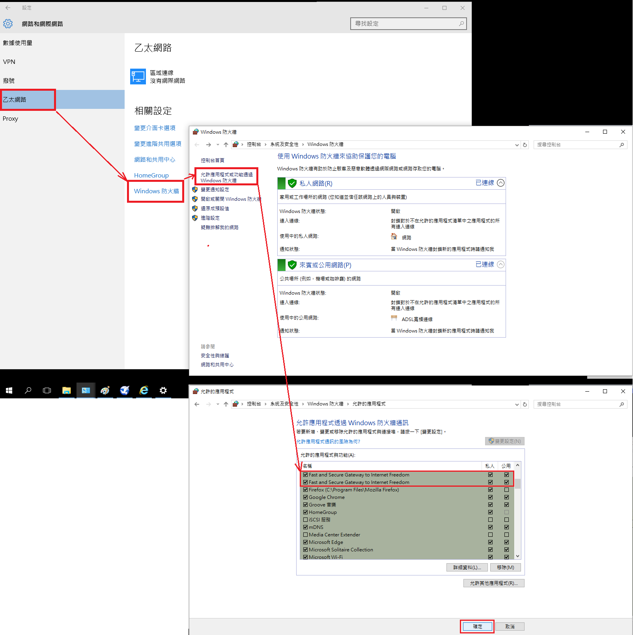Open the Windows 防火牆 related settings link
The image size is (633, 635).
click(x=156, y=191)
